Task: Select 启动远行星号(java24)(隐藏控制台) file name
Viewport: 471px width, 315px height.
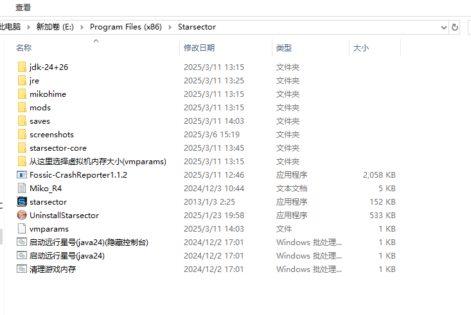Action: [x=89, y=242]
